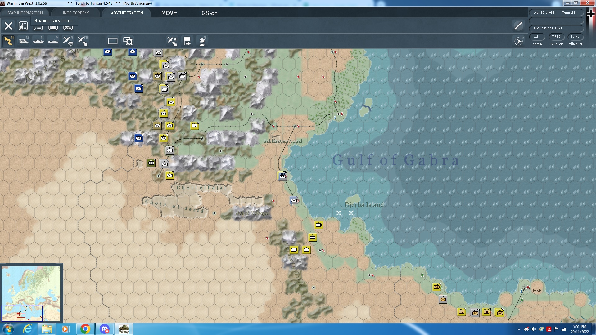This screenshot has width=596, height=335.
Task: Click the diagonal line button near date
Action: click(518, 26)
